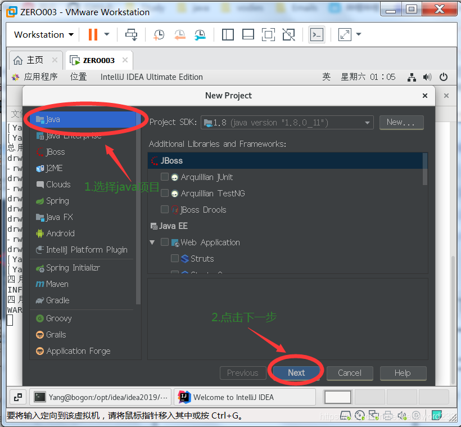461x427 pixels.
Task: Select the JBoss frameworks header row
Action: coord(285,161)
